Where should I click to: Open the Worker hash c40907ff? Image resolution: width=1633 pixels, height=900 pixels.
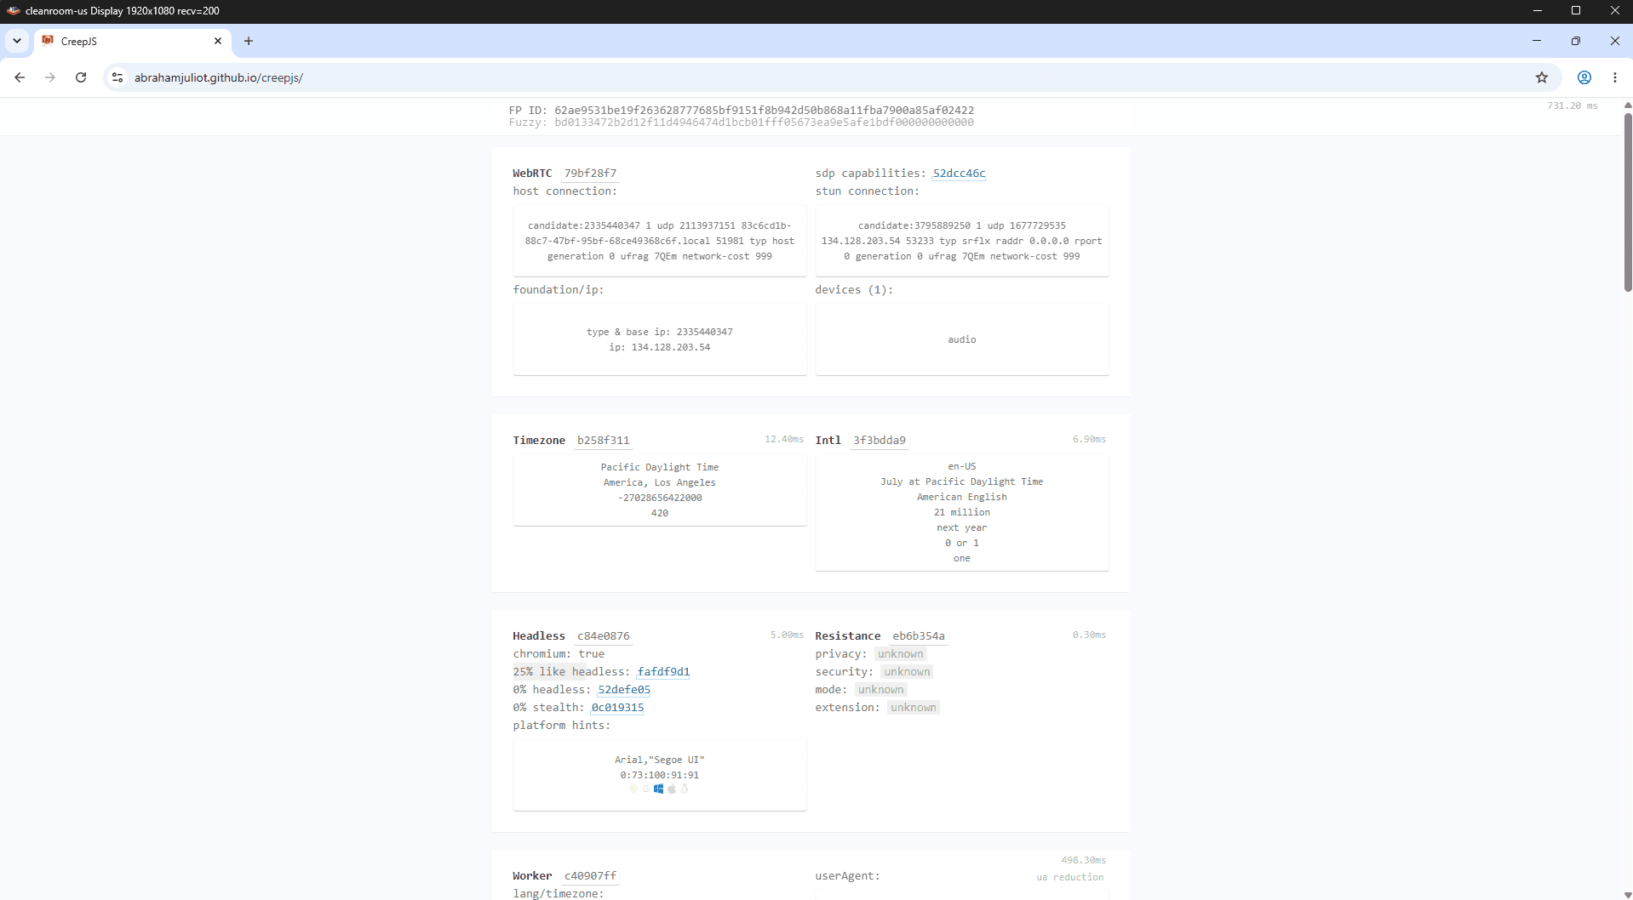591,876
